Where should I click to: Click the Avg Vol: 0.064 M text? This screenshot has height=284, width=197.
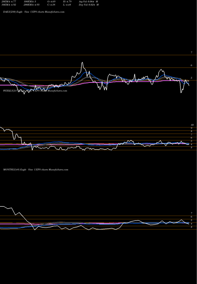(88, 2)
